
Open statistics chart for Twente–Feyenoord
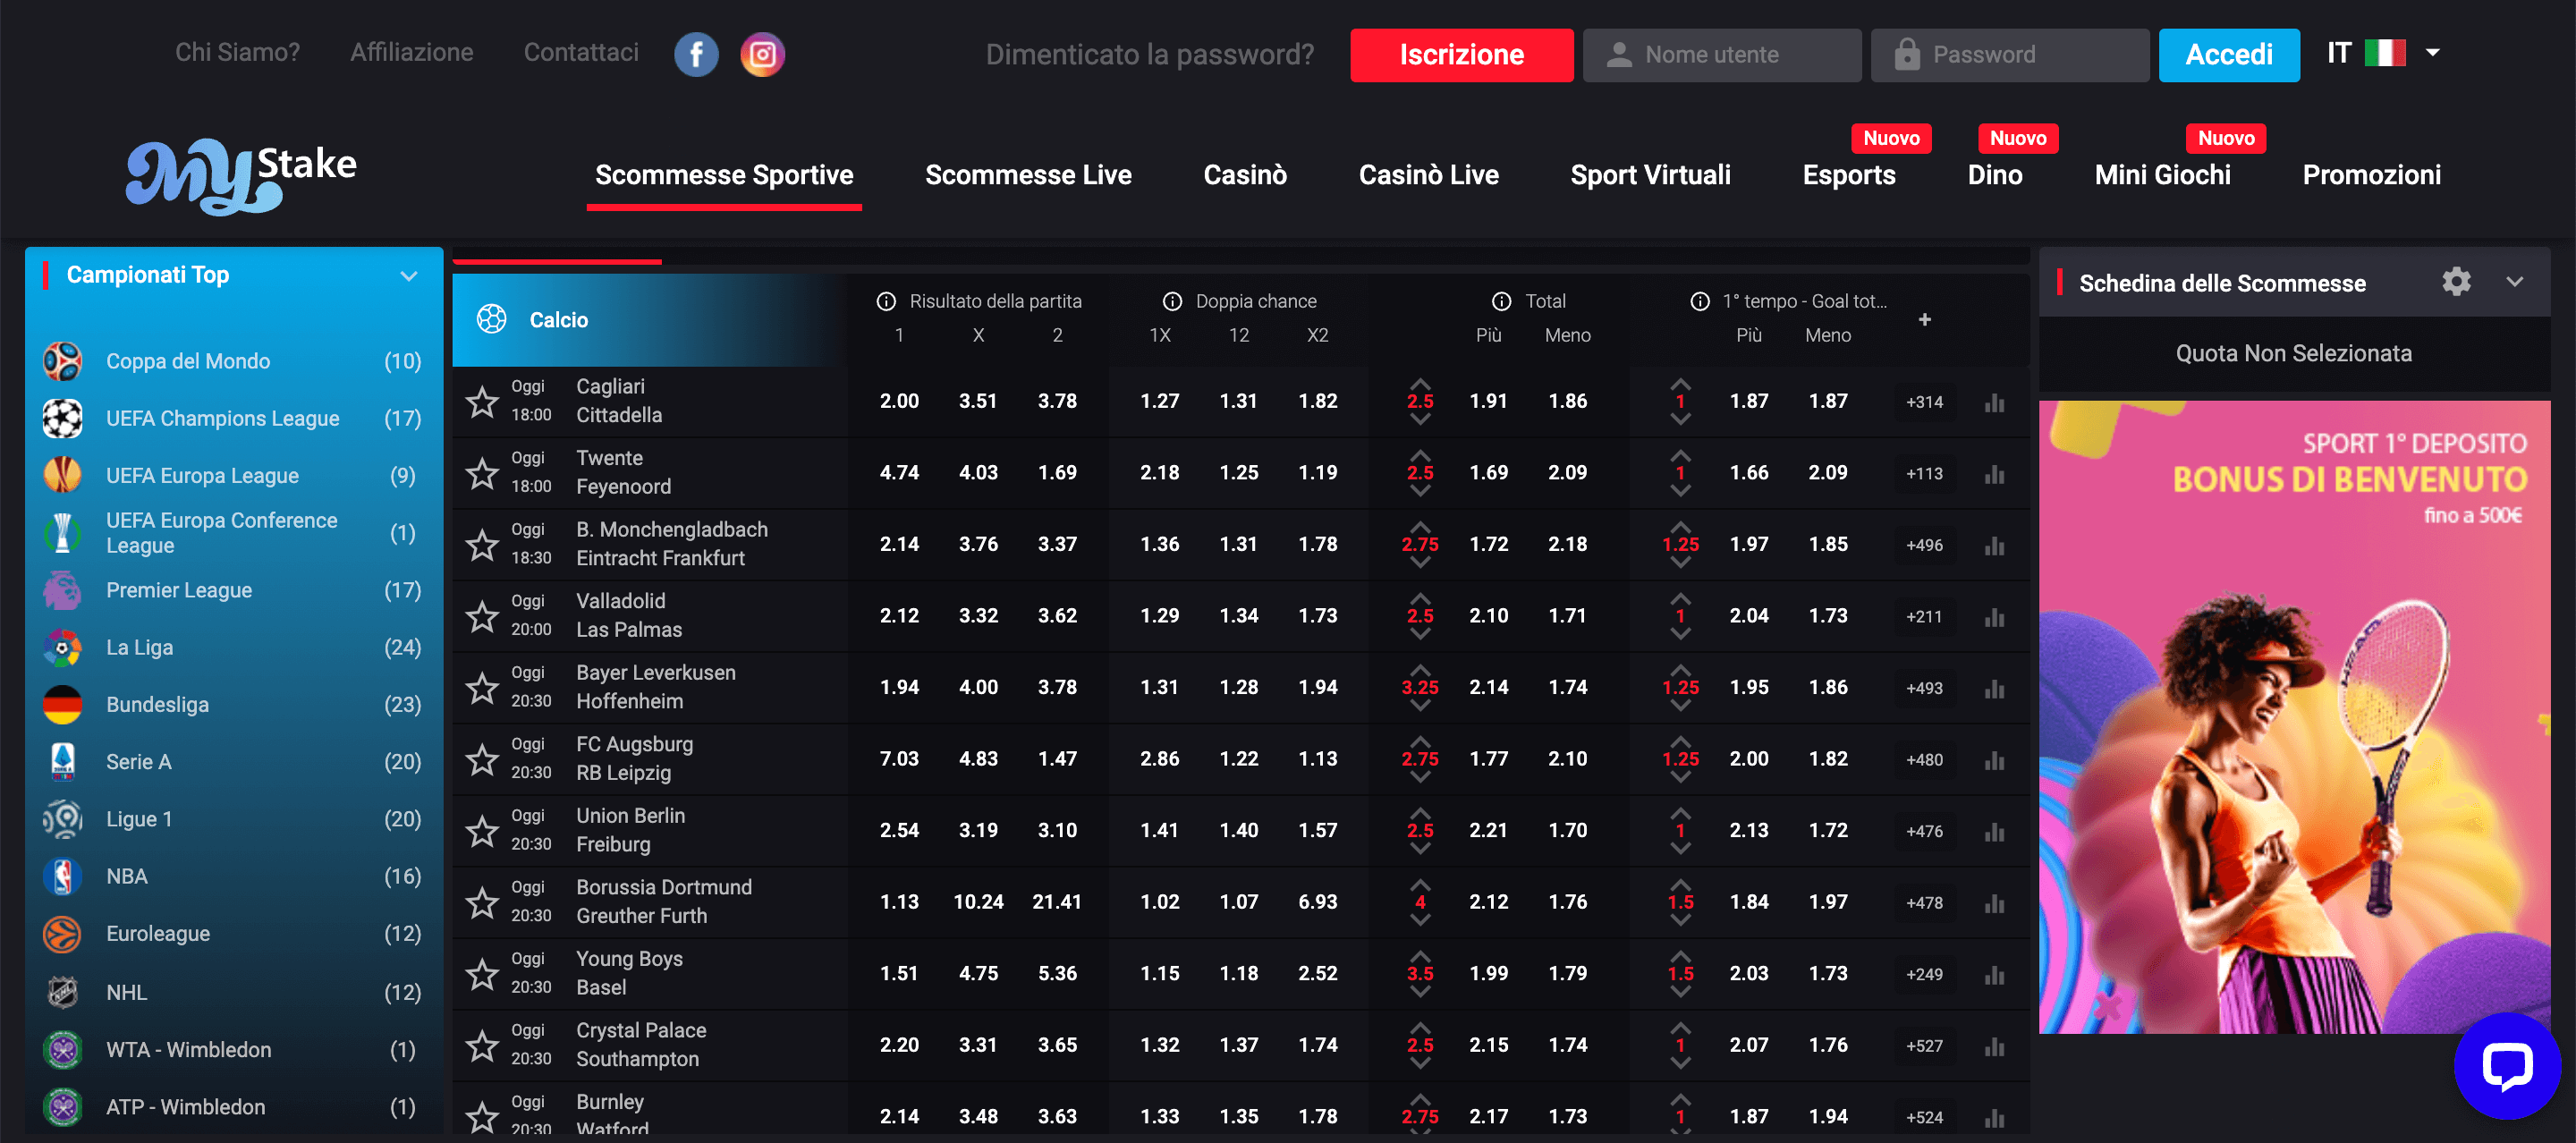[1994, 473]
